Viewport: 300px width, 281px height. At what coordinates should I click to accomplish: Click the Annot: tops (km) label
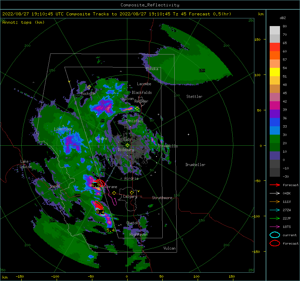[23, 22]
